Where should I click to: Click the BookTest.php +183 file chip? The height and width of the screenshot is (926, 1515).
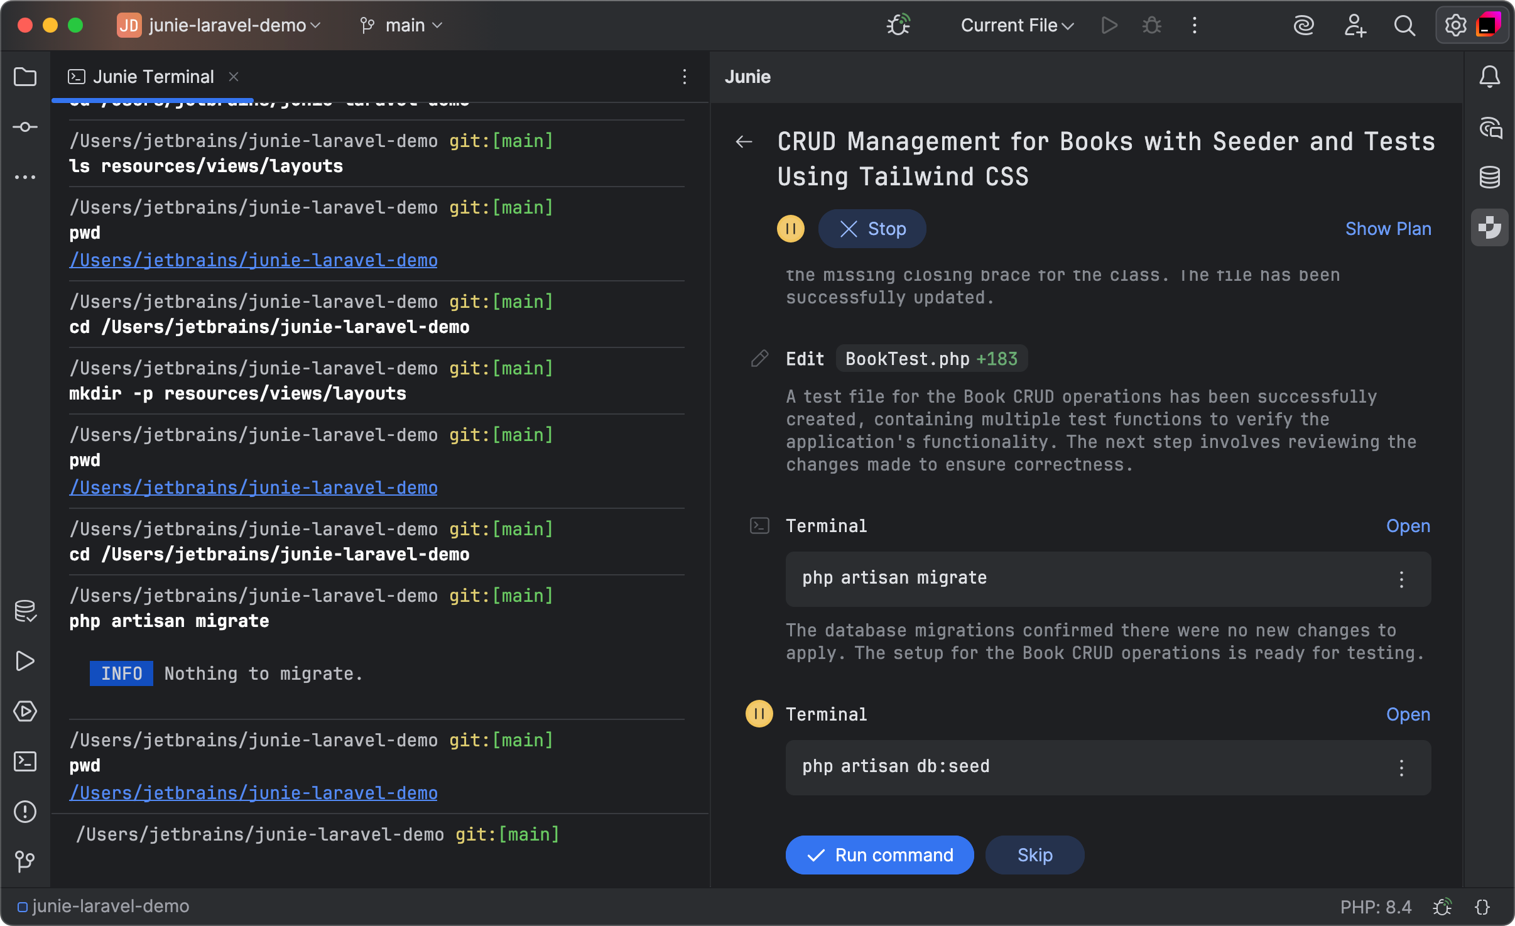(x=931, y=359)
